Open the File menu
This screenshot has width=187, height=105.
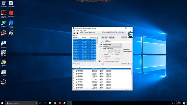pyautogui.click(x=74, y=31)
